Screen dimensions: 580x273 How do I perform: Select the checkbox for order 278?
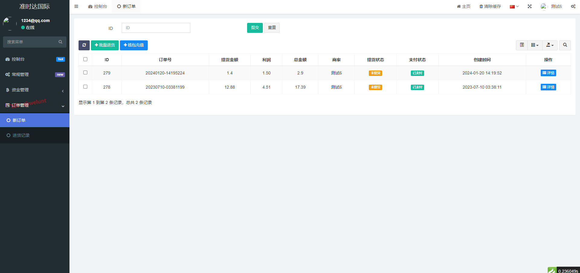click(x=85, y=87)
